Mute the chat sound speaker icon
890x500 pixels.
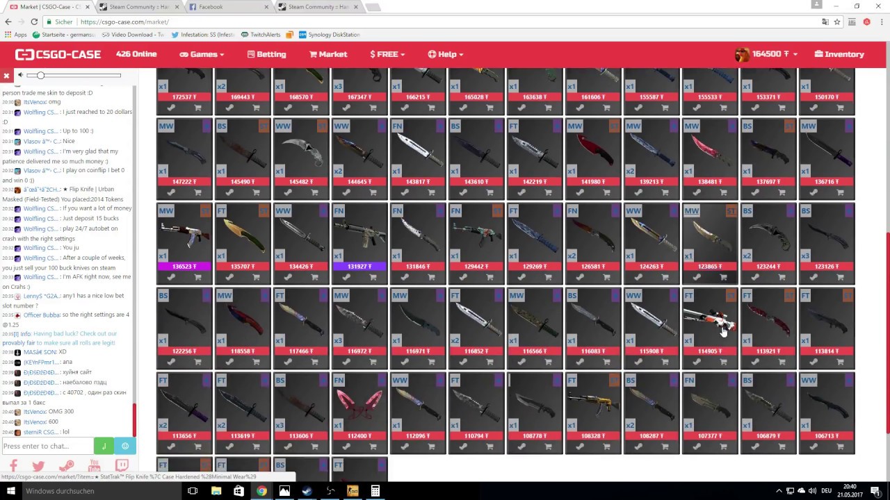click(21, 75)
